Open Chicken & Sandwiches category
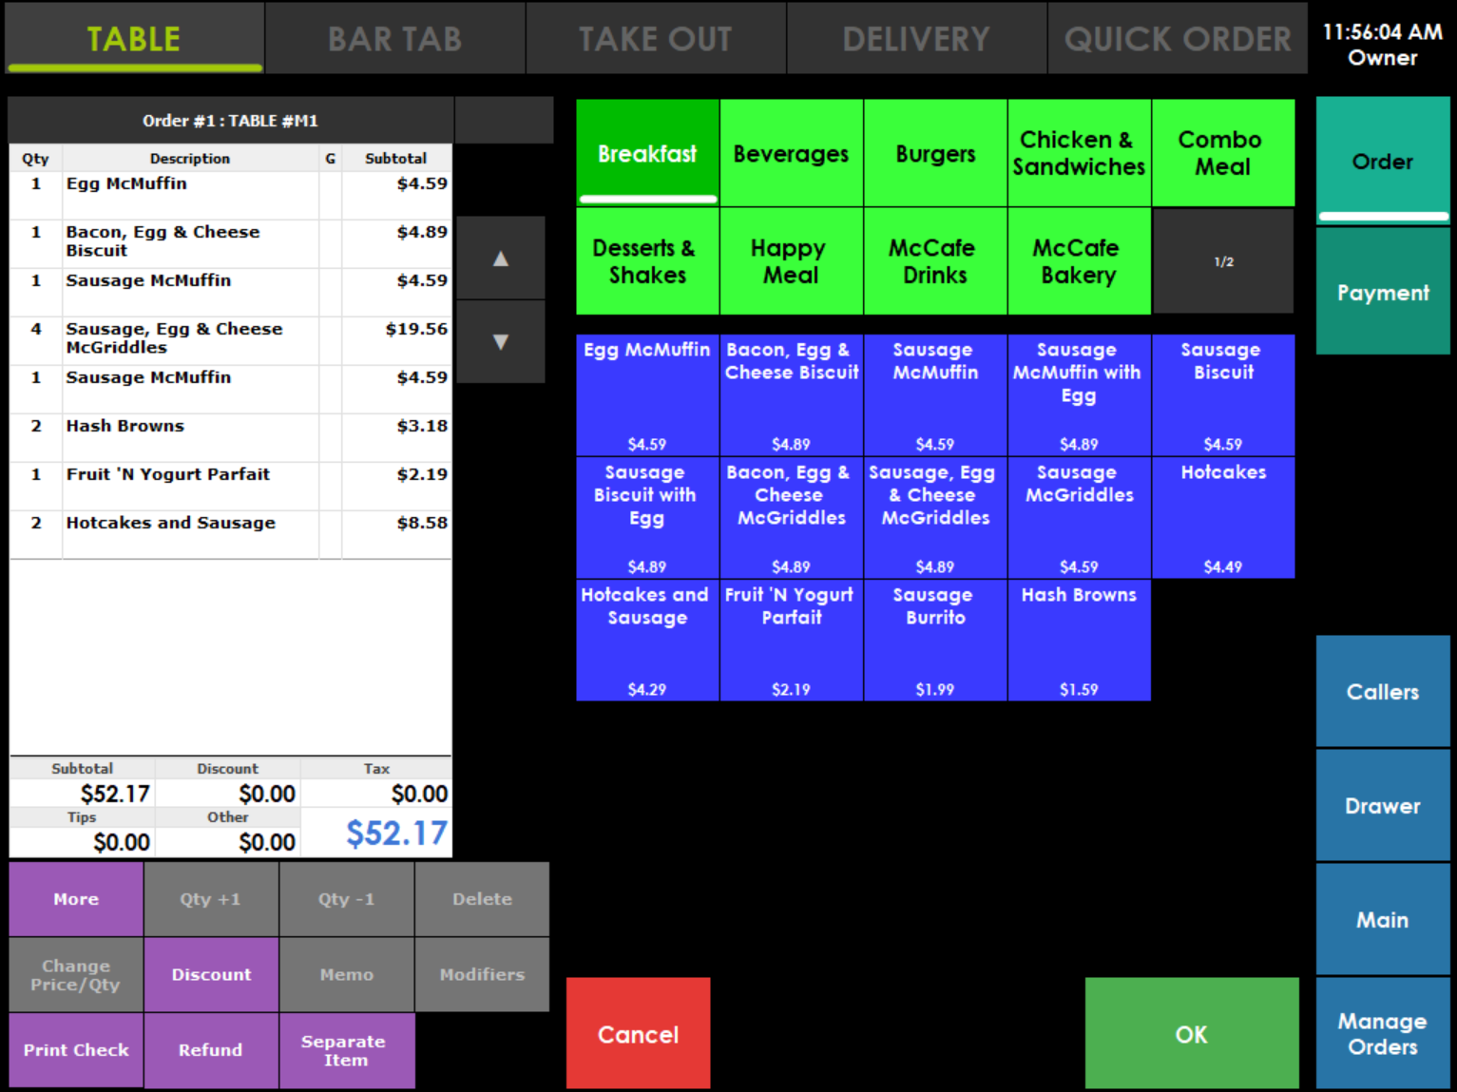1457x1092 pixels. pyautogui.click(x=1079, y=153)
